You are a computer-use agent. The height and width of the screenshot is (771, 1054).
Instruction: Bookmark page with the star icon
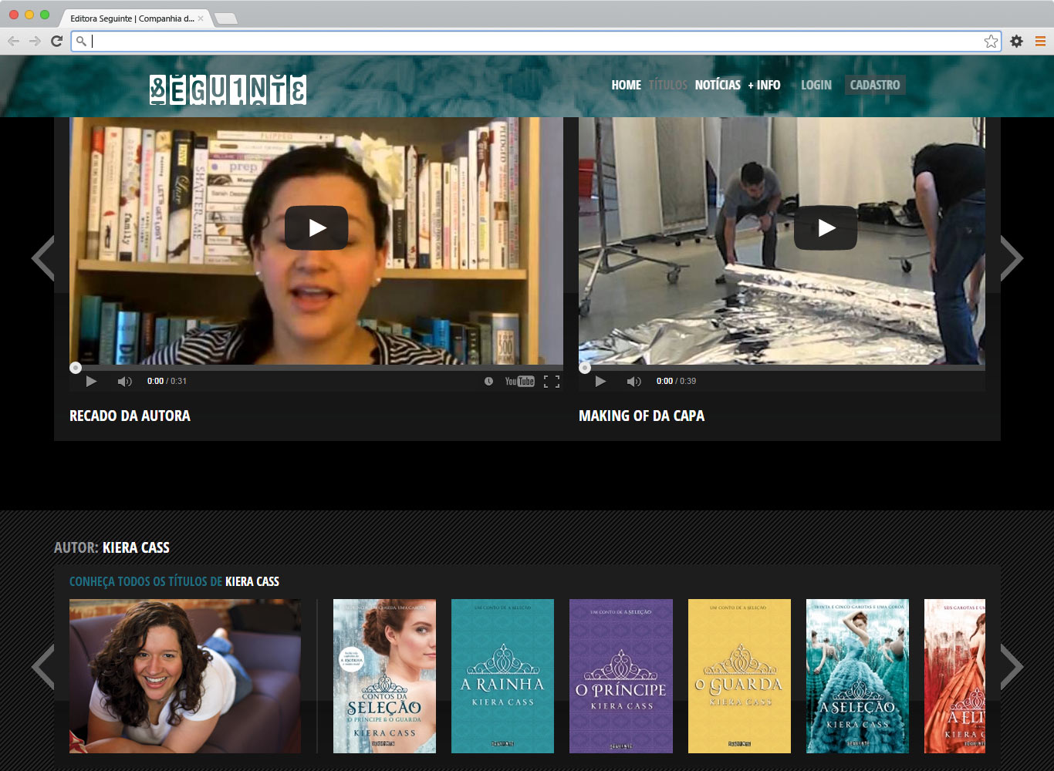pos(991,42)
